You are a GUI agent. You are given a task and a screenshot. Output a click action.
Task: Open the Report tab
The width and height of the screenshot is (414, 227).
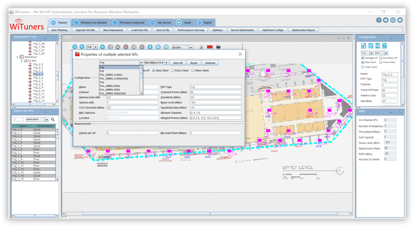click(x=204, y=23)
